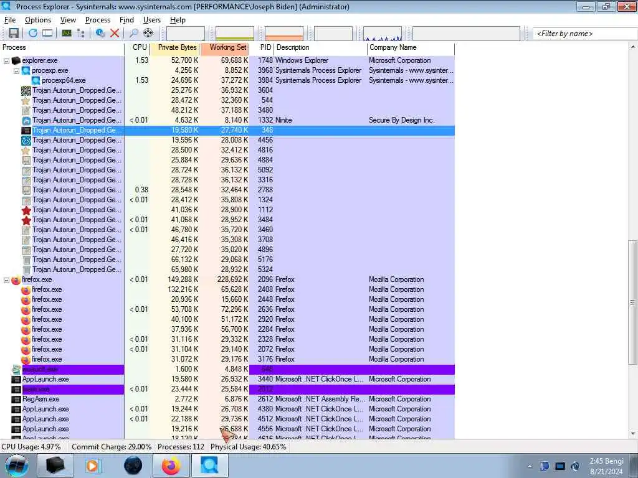Click the Save toolbar icon
638x478 pixels.
click(14, 34)
